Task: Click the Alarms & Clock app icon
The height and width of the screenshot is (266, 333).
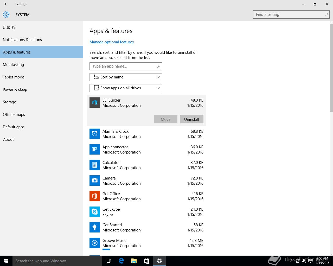Action: (x=95, y=134)
